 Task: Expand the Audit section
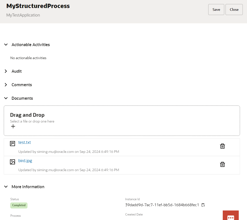pos(6,71)
